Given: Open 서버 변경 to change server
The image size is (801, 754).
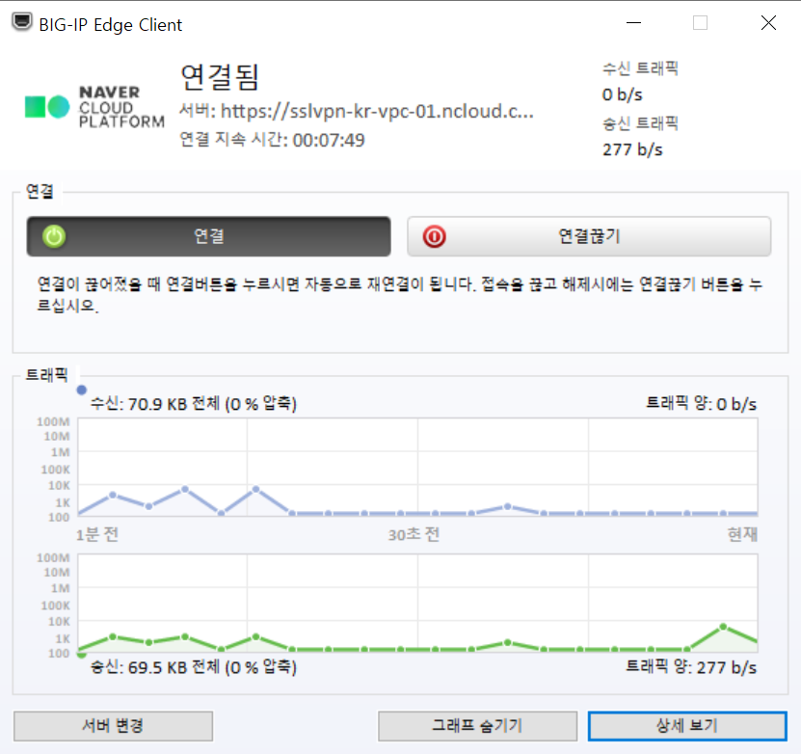Looking at the screenshot, I should 113,726.
